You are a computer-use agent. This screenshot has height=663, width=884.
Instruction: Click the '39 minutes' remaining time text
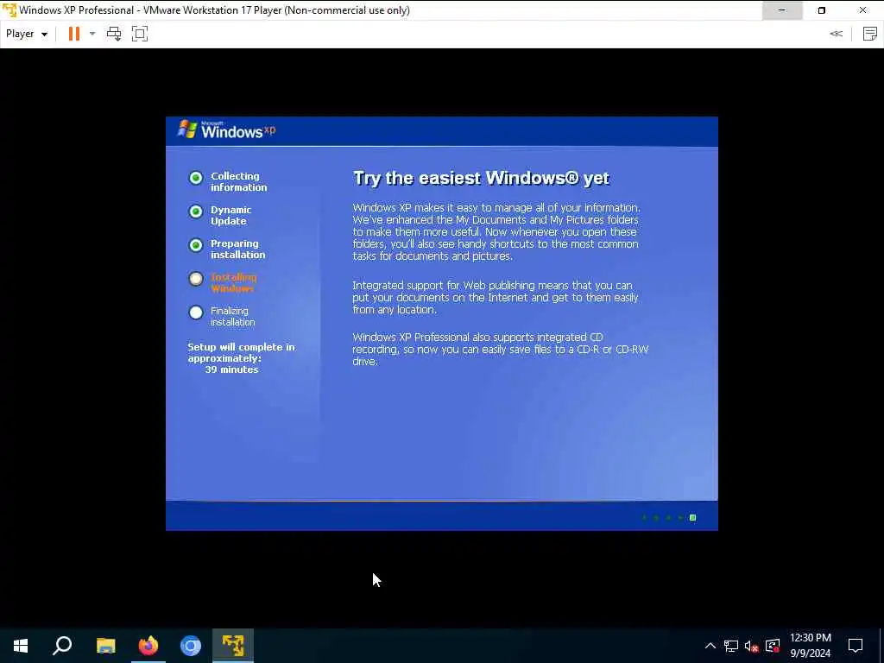click(231, 369)
